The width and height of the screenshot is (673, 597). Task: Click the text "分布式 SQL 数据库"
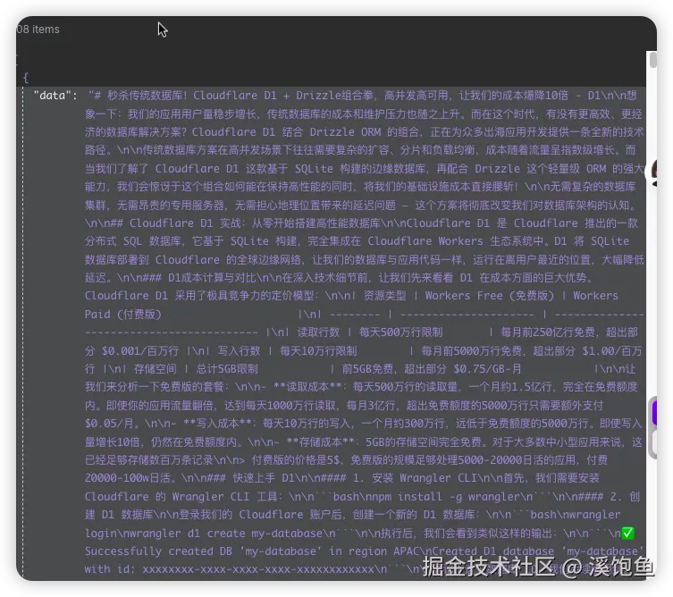click(132, 241)
